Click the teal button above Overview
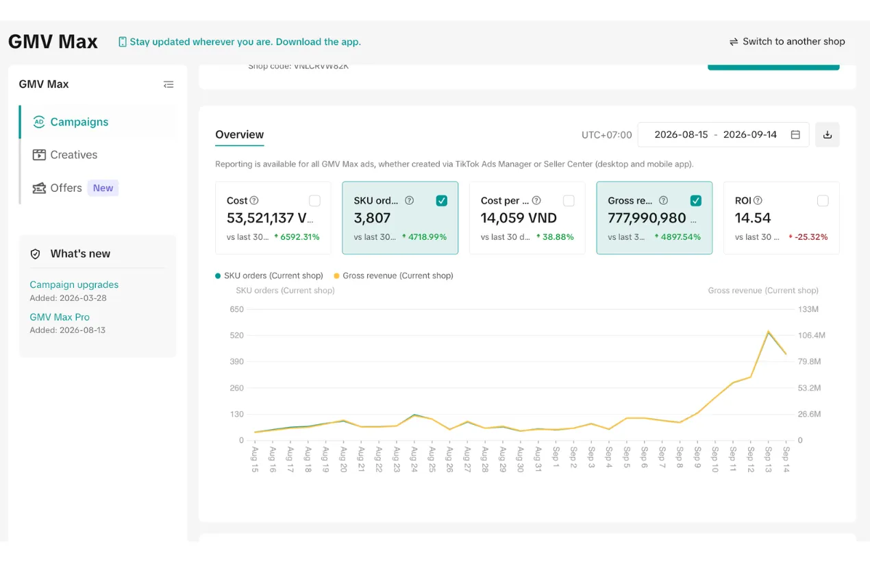The width and height of the screenshot is (870, 562). 773,67
